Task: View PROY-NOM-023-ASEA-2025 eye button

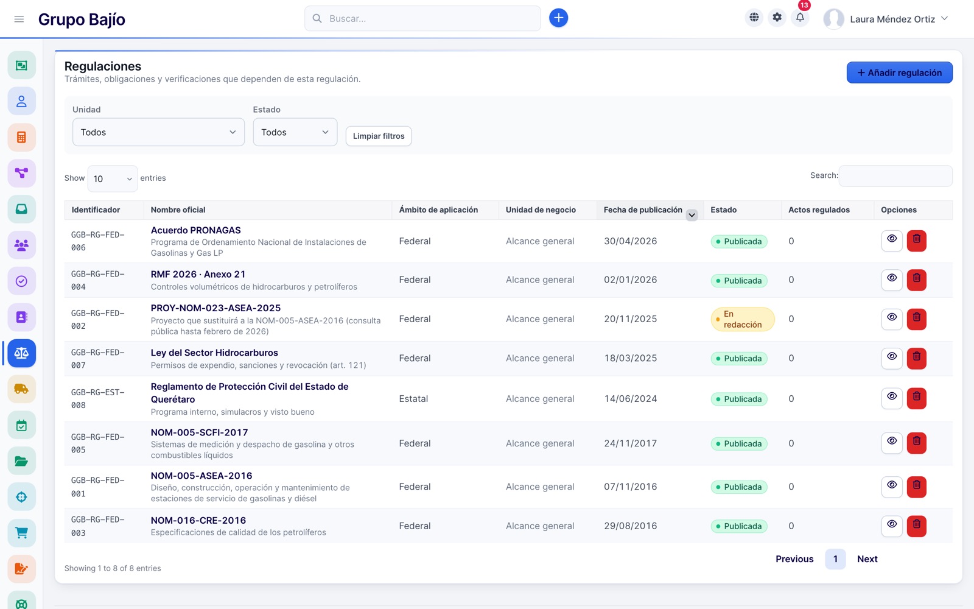Action: (x=892, y=319)
